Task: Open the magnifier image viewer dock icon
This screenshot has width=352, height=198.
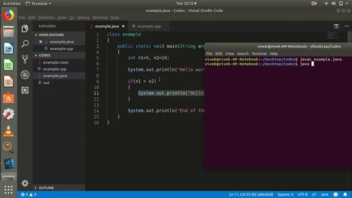Action: (8, 147)
